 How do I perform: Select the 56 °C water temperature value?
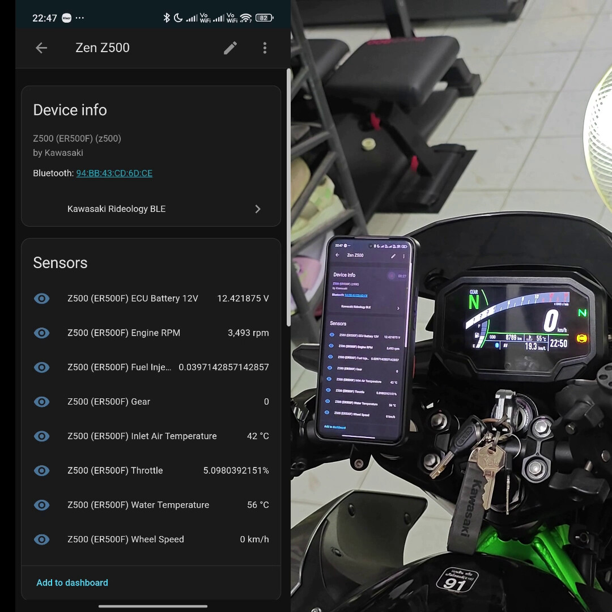[258, 505]
